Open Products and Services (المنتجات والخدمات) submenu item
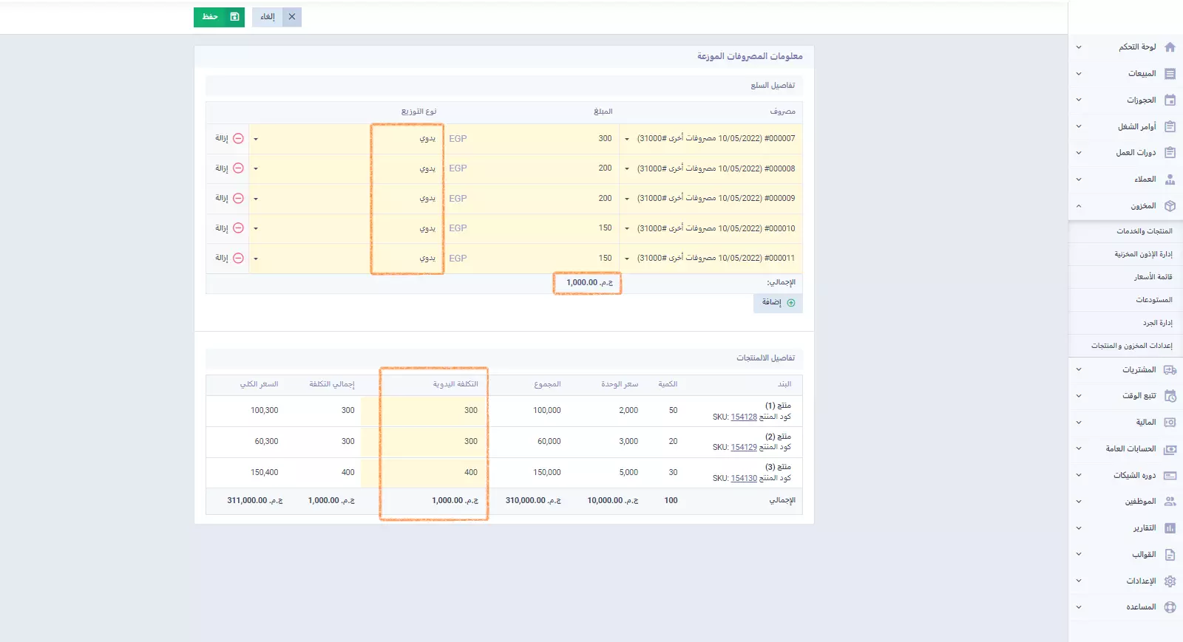This screenshot has width=1183, height=642. 1144,231
